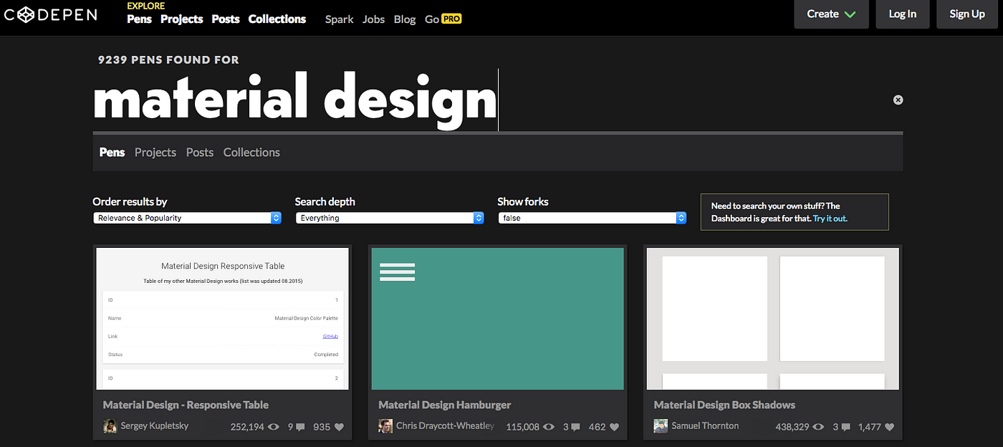Screen dimensions: 1003x447
Task: Click views eye icon on Box Shadows pen
Action: click(x=818, y=427)
